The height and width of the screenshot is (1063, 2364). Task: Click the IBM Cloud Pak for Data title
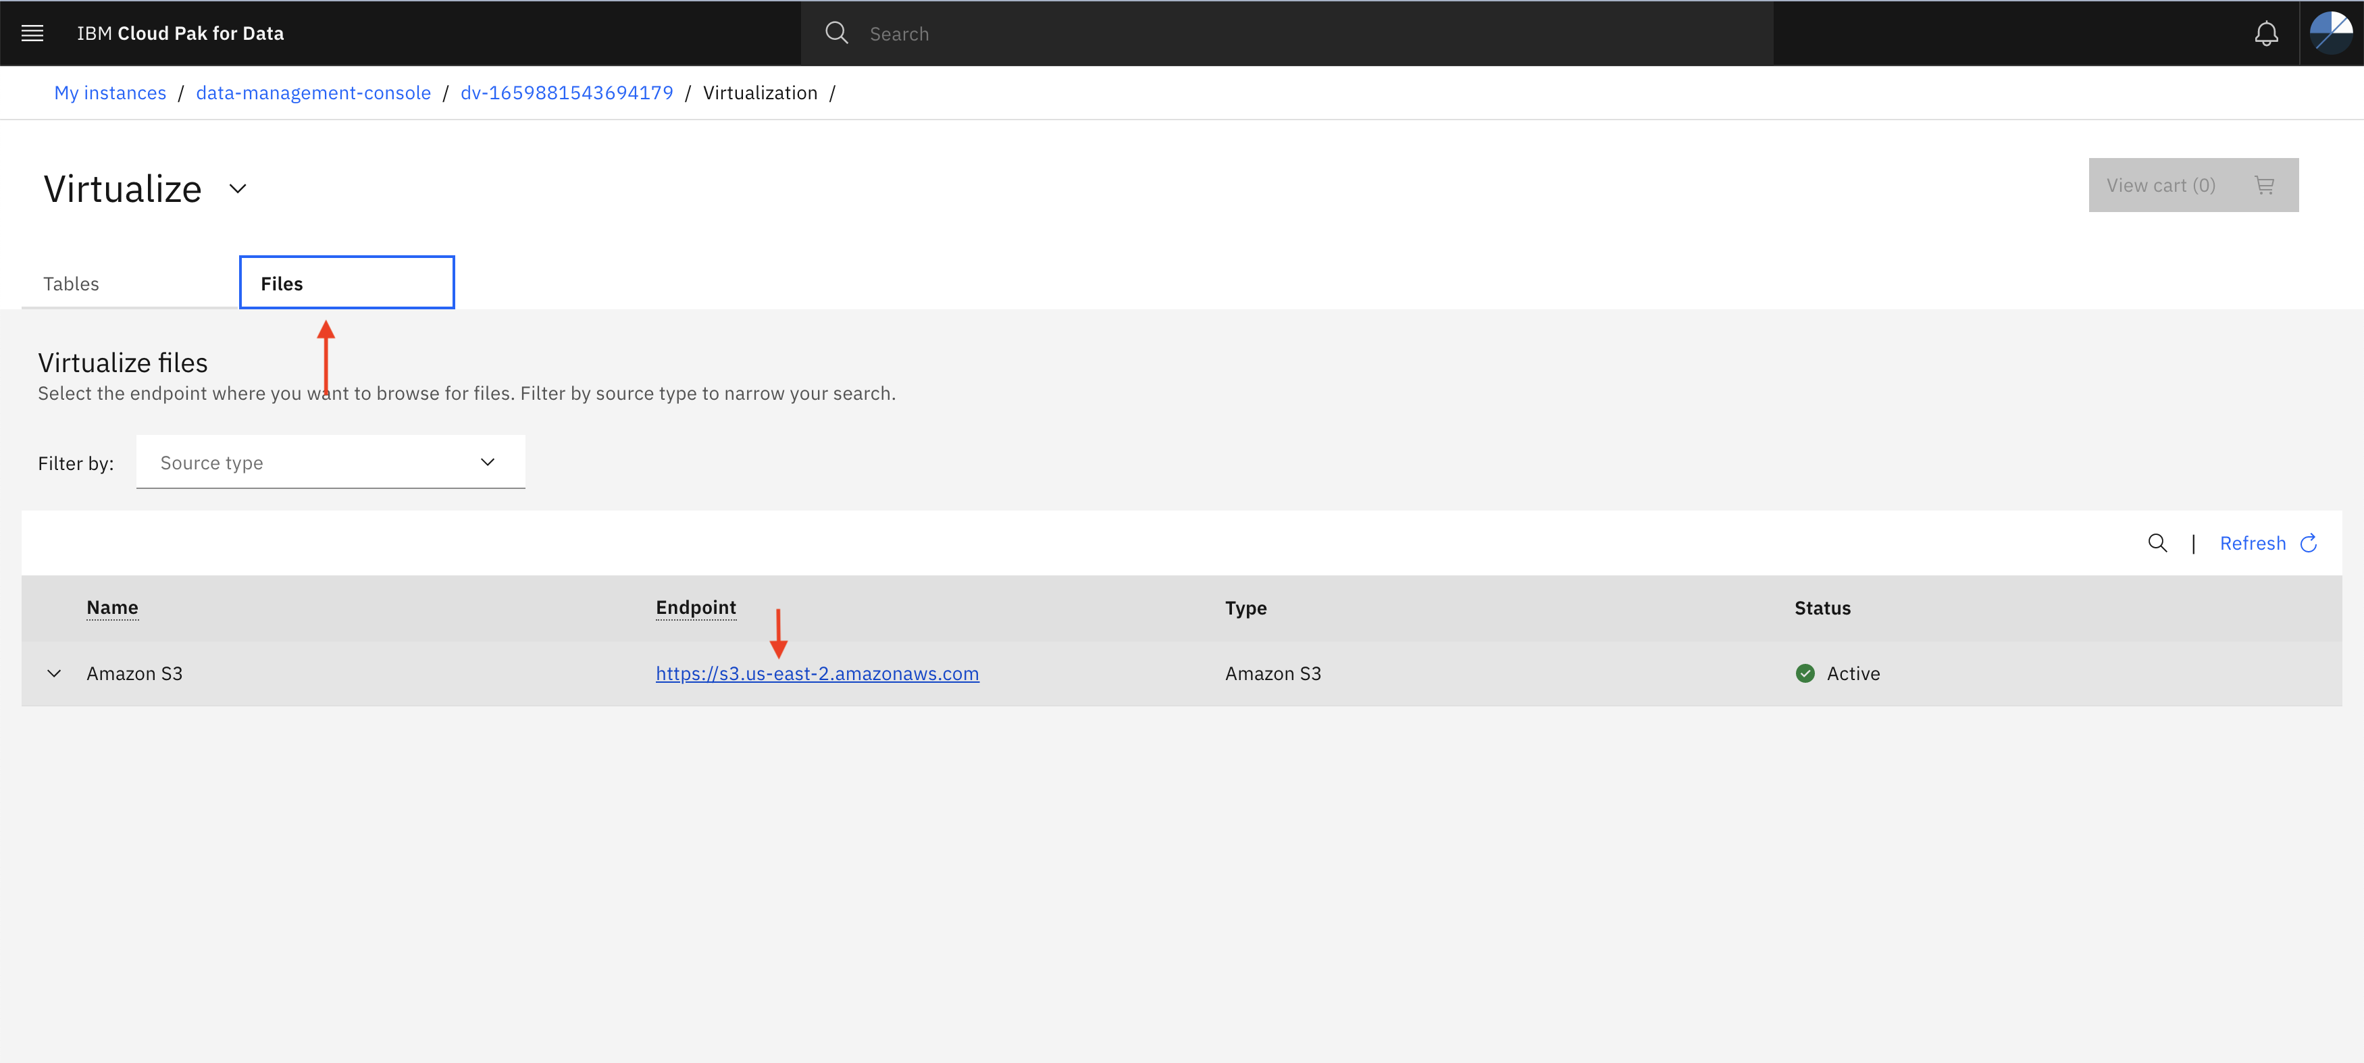coord(180,34)
